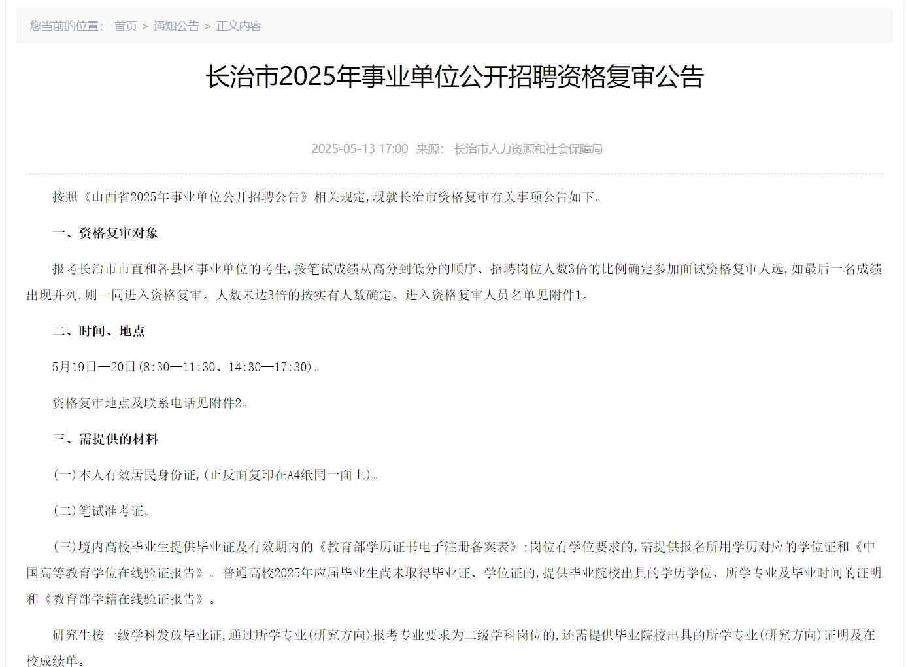Click the source 长治市人力资源和社会保障局
Screen dimensions: 908x667
[528, 149]
